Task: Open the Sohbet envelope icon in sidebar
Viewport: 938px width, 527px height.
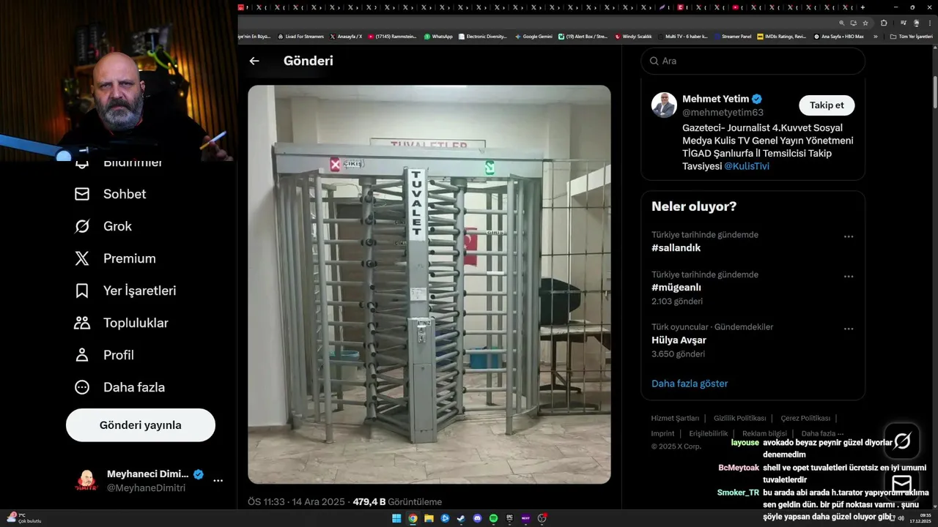Action: [x=82, y=194]
